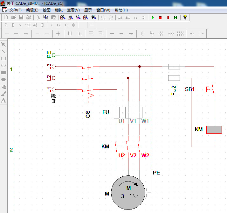Select the three vertical wires tool
The width and height of the screenshot is (227, 213).
(70, 34)
